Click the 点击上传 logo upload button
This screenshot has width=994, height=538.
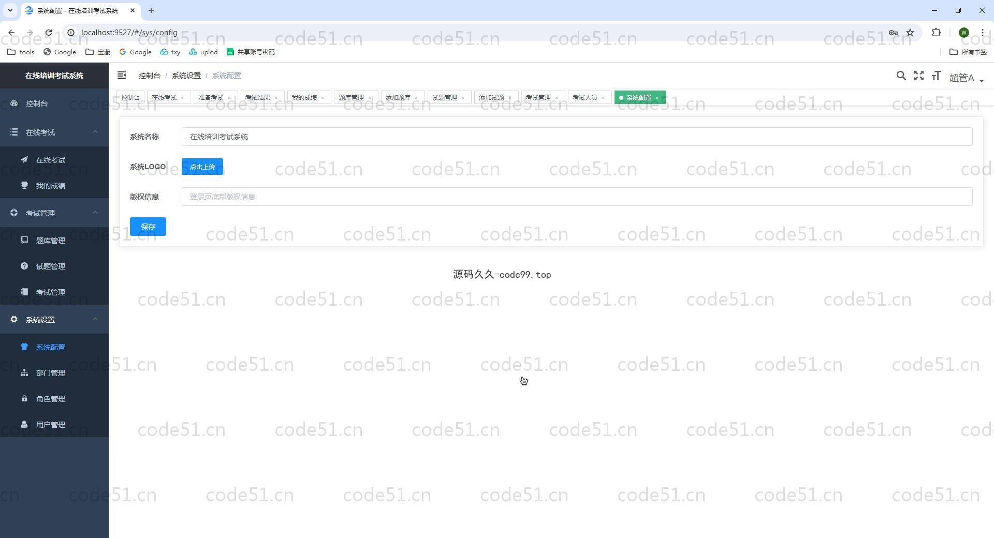pyautogui.click(x=202, y=167)
